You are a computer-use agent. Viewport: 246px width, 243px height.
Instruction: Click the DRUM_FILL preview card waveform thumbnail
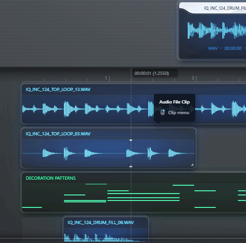[217, 30]
